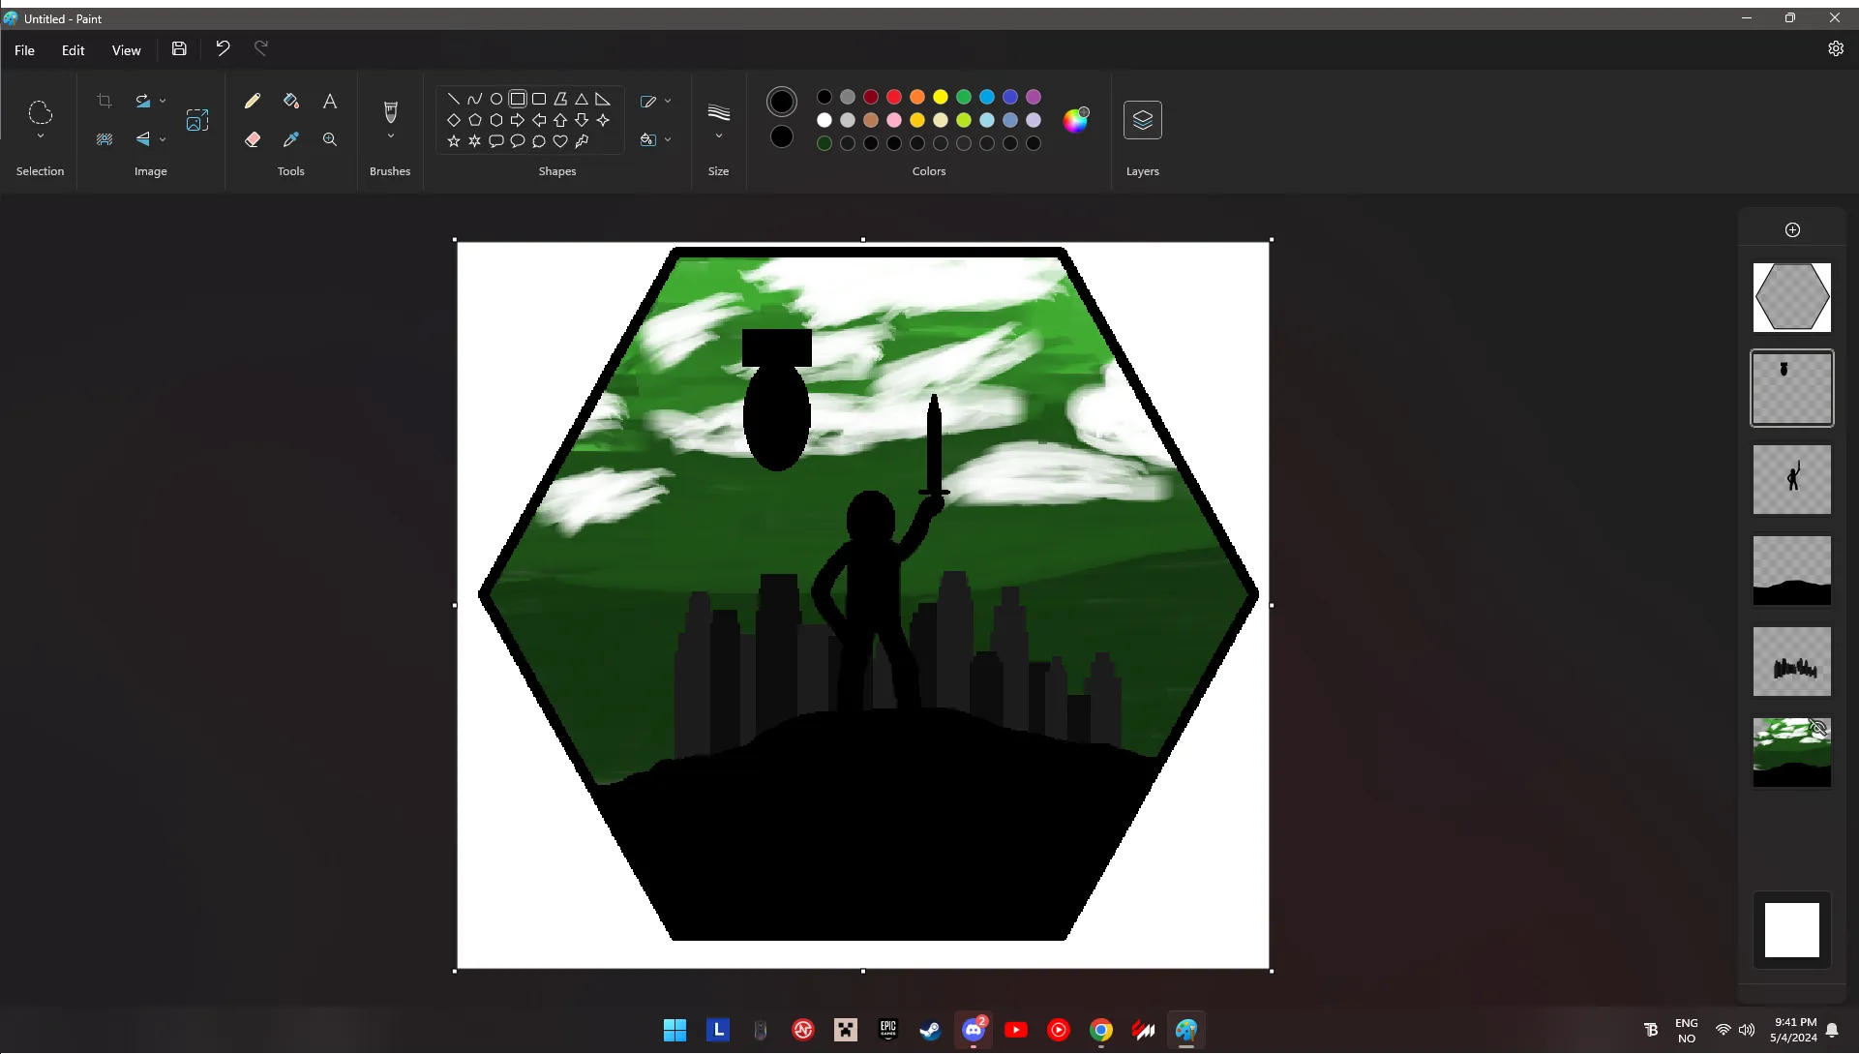Open the Layers panel
This screenshot has width=1859, height=1054.
(x=1143, y=119)
